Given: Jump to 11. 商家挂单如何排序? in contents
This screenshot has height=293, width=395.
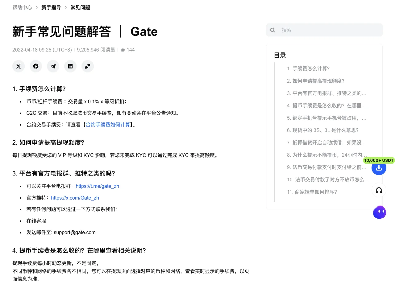Looking at the screenshot, I should pos(312,192).
